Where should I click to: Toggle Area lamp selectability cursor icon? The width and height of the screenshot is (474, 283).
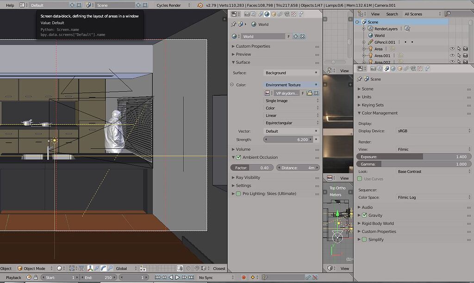tap(459, 49)
